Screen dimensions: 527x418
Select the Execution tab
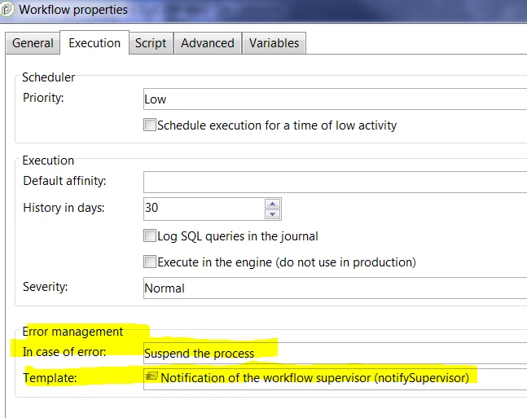94,42
